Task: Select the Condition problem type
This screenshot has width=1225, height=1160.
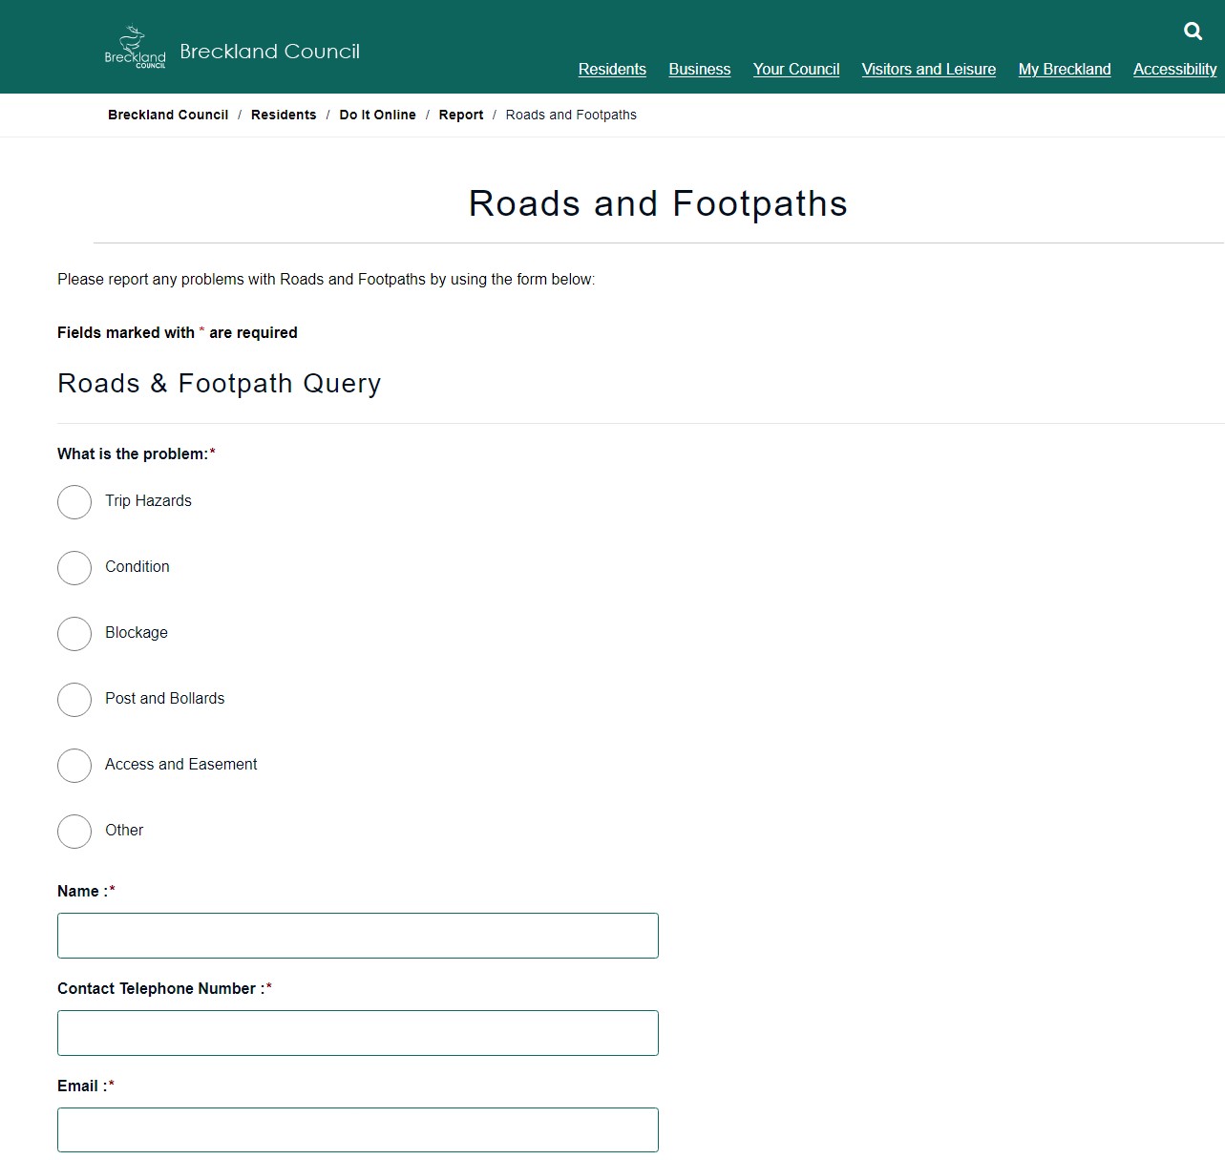Action: [x=74, y=567]
